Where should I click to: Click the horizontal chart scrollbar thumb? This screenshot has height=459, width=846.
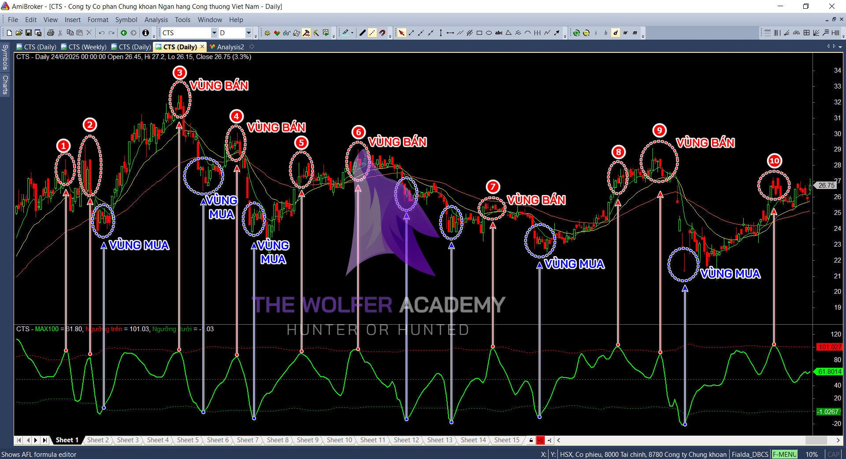(816, 440)
